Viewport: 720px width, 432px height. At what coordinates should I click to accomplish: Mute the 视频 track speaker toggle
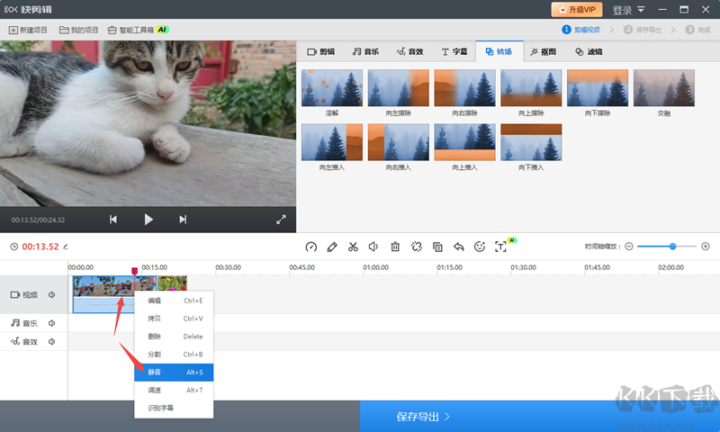(52, 294)
